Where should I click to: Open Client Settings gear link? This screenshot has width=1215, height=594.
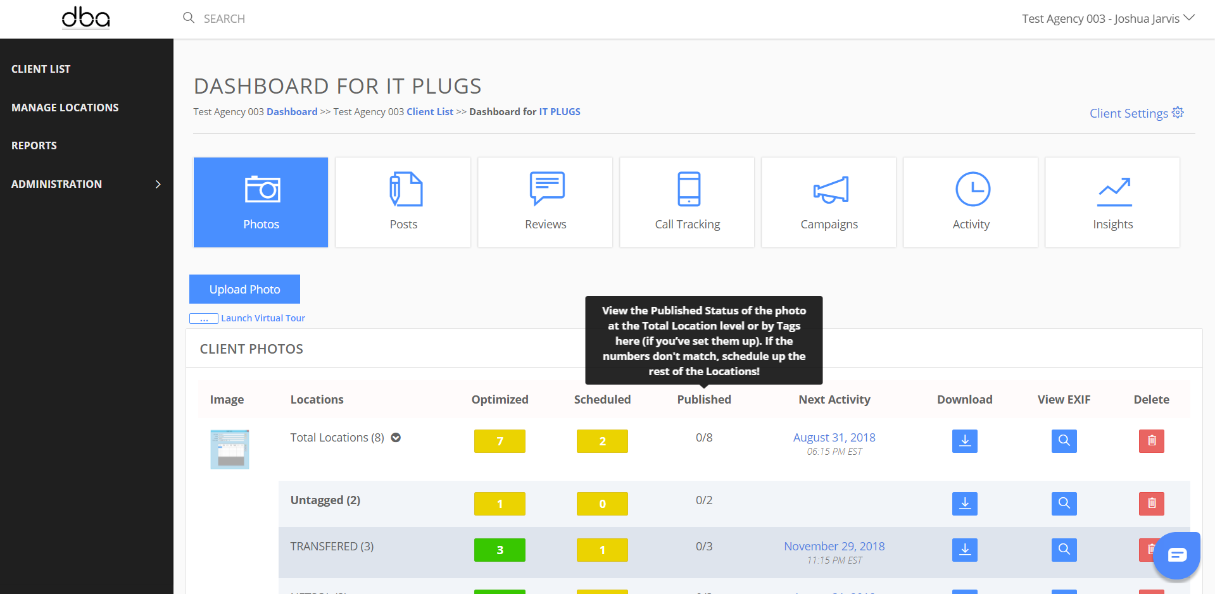pos(1136,113)
